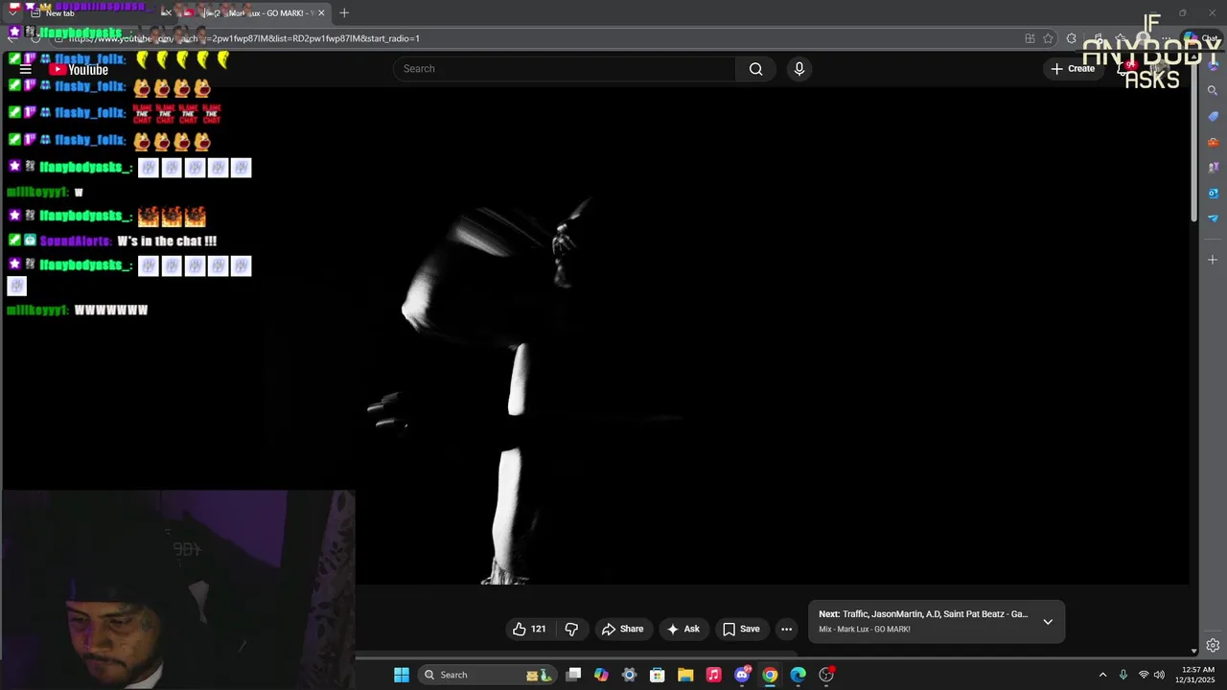Open Task View from the taskbar
Screen dimensions: 1227x690
[x=573, y=675]
